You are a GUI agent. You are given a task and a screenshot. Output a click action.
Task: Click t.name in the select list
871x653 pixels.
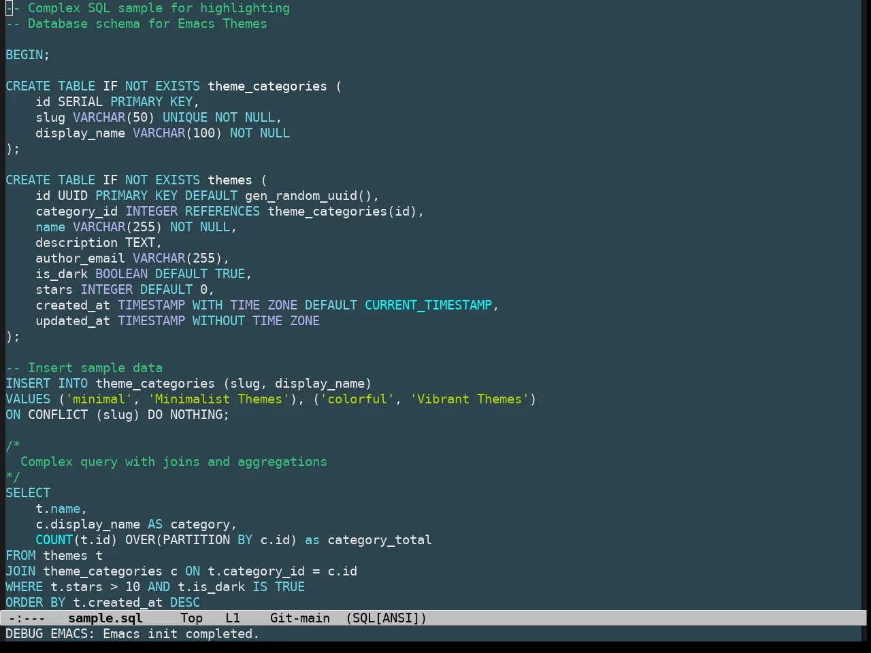coord(58,509)
